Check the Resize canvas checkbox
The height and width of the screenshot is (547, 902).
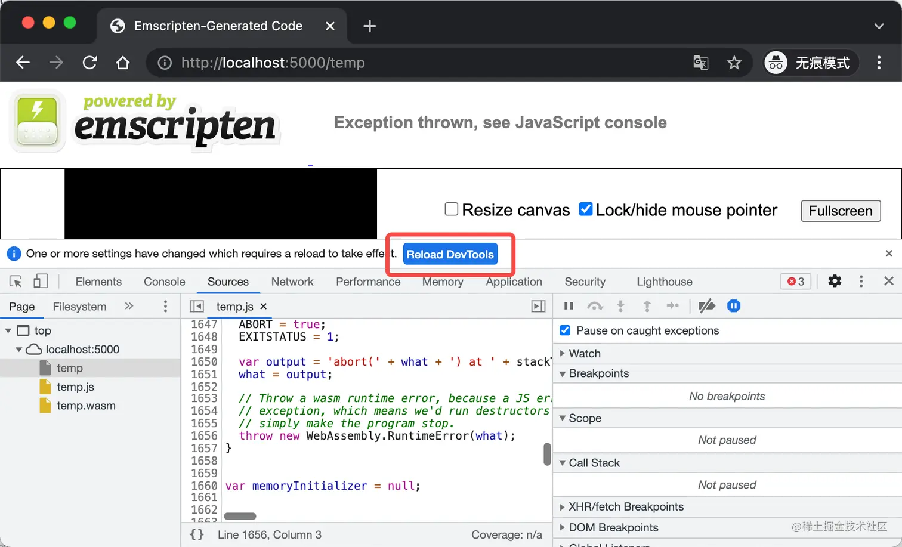pyautogui.click(x=452, y=209)
